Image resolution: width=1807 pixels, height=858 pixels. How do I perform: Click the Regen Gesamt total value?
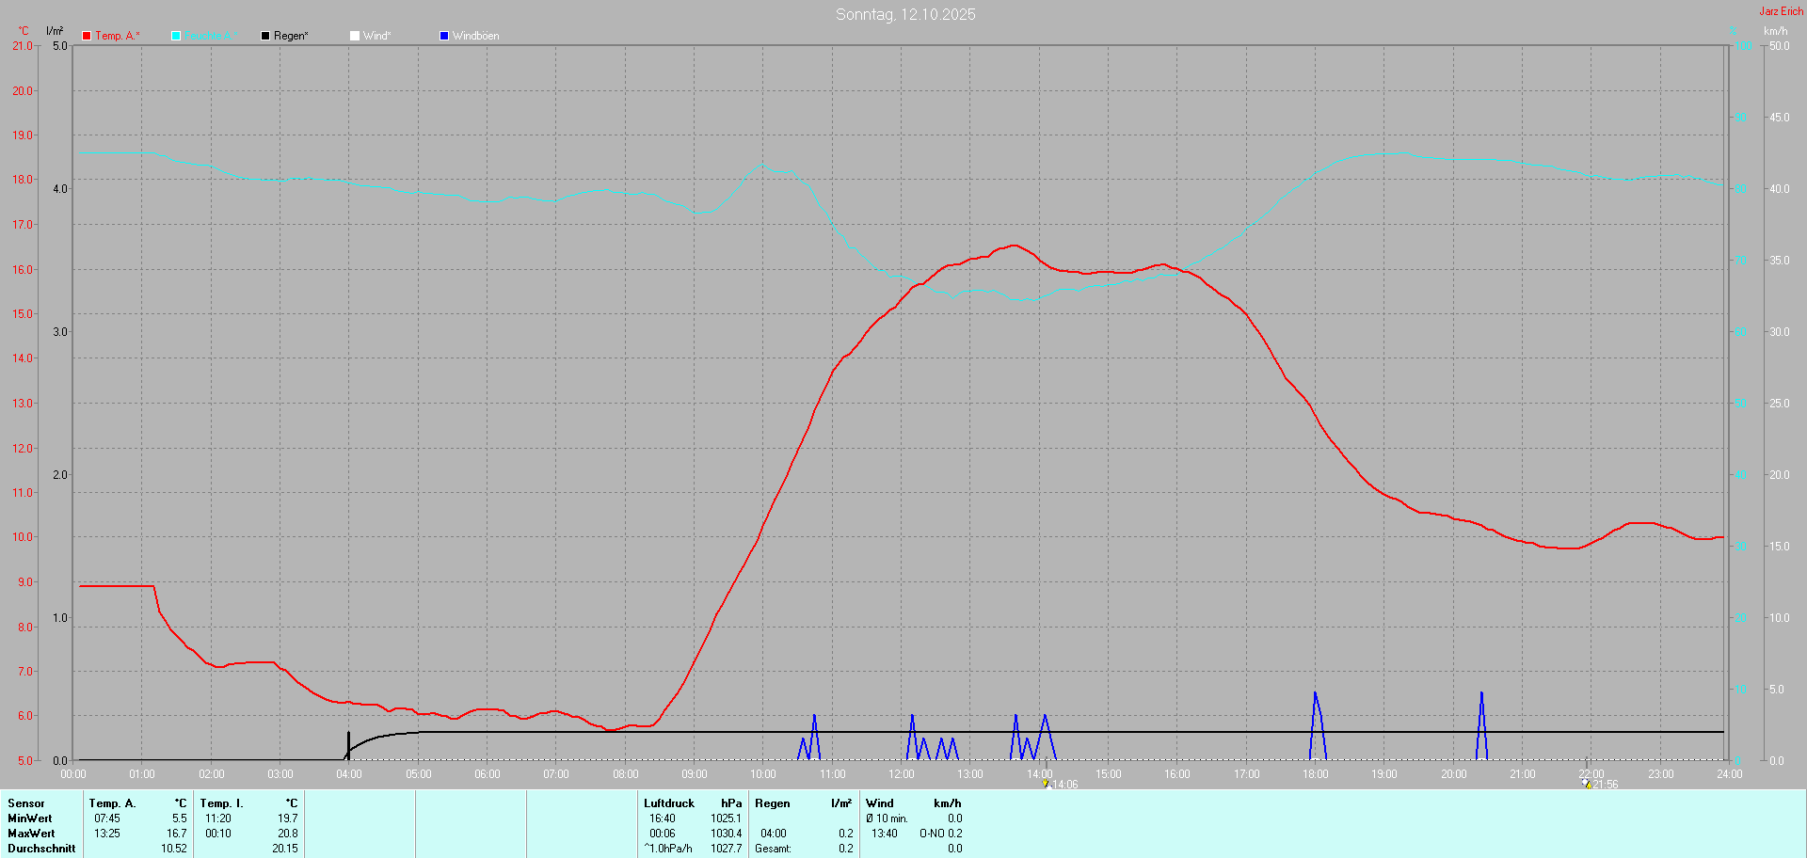click(x=846, y=849)
